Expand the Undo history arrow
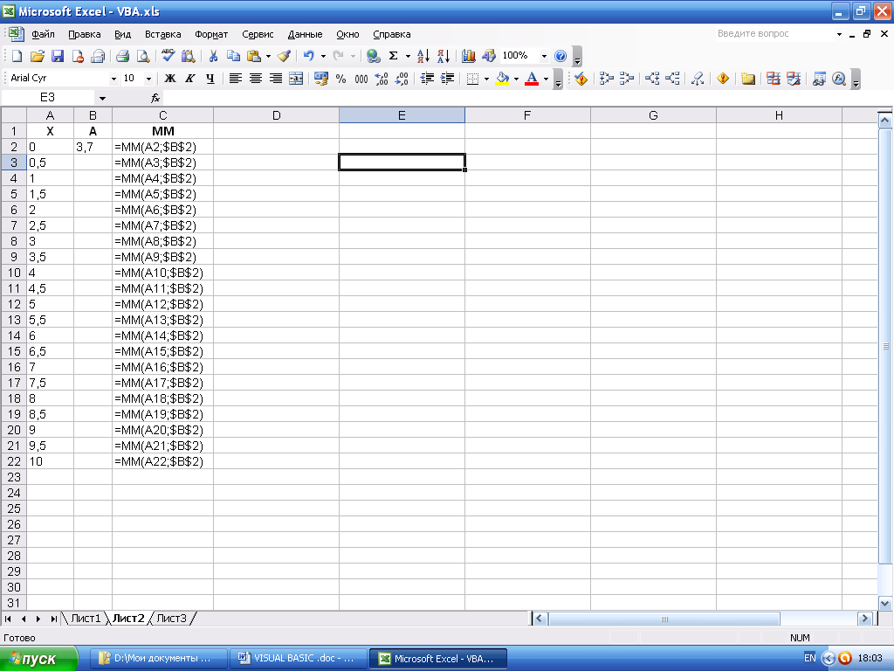The width and height of the screenshot is (894, 671). (x=323, y=56)
